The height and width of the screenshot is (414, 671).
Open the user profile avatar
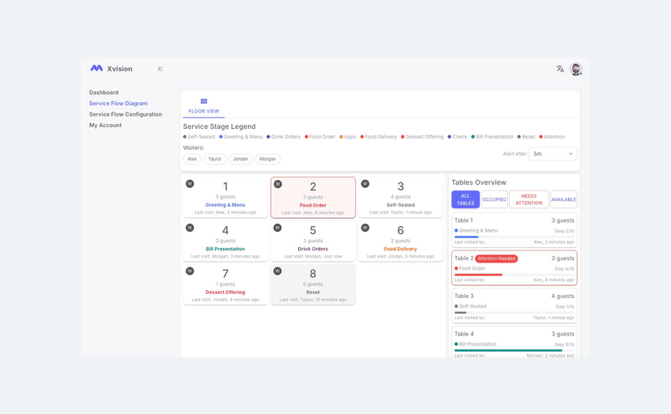(x=575, y=69)
